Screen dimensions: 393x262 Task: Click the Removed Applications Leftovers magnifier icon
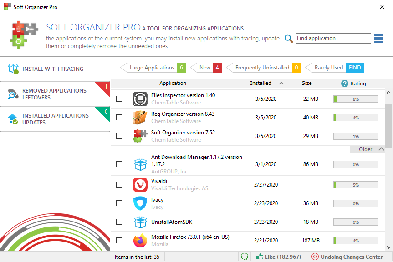(13, 94)
